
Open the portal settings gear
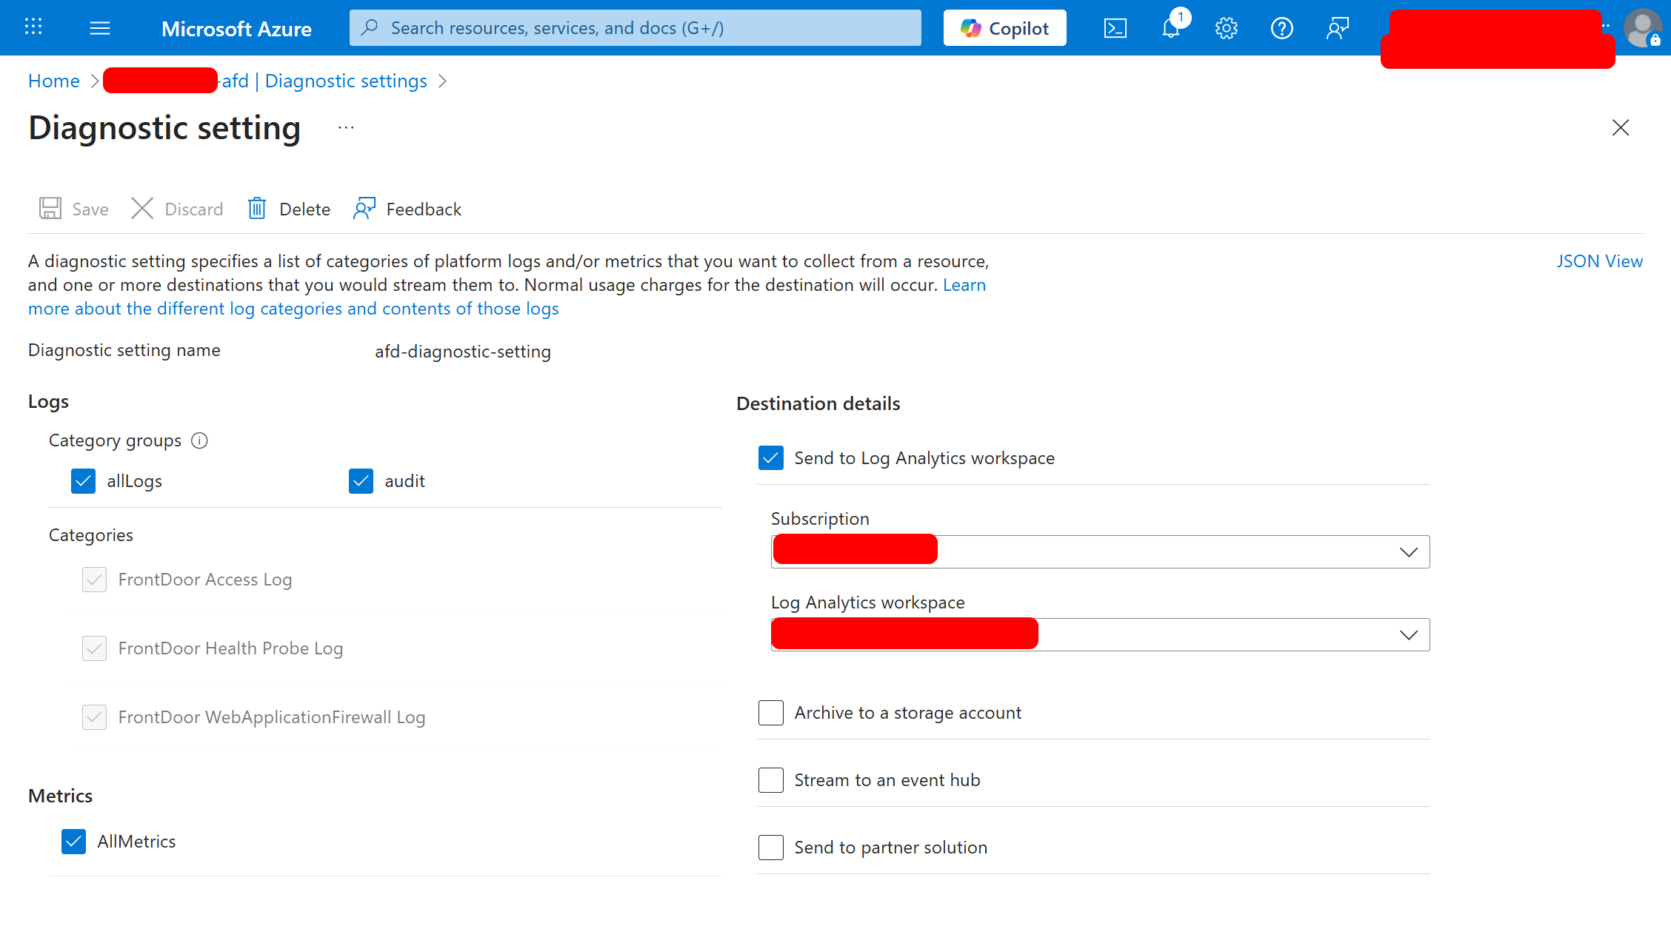tap(1226, 27)
